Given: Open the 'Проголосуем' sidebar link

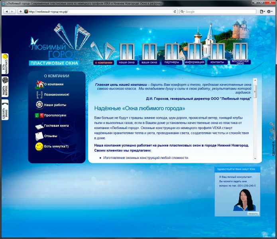Looking at the screenshot, I should point(55,115).
